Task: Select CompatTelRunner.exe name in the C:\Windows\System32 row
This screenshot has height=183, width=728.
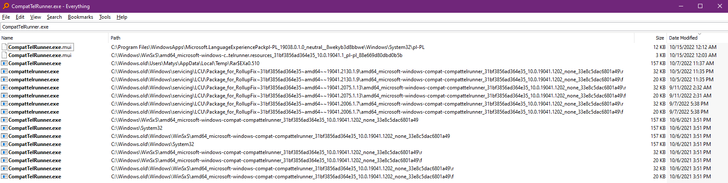Action: click(x=35, y=128)
